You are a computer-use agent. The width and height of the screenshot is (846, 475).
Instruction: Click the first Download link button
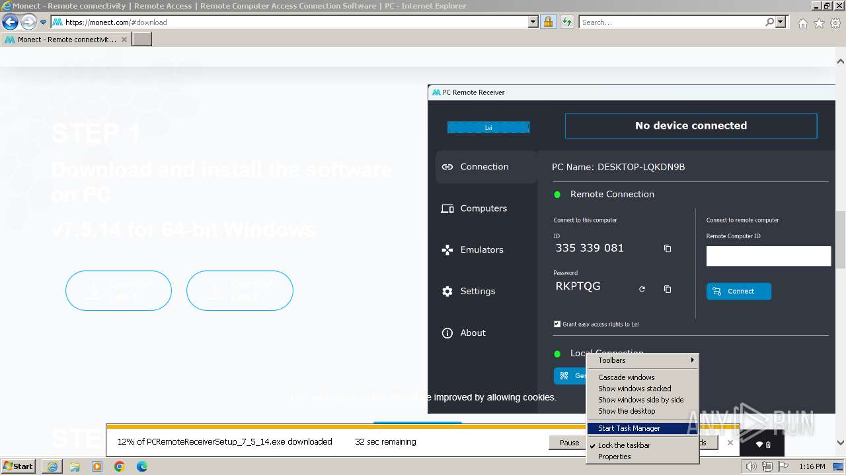pos(118,290)
